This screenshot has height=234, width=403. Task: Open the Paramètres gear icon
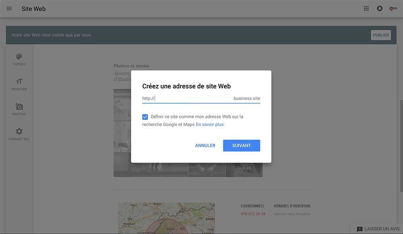coord(19,132)
